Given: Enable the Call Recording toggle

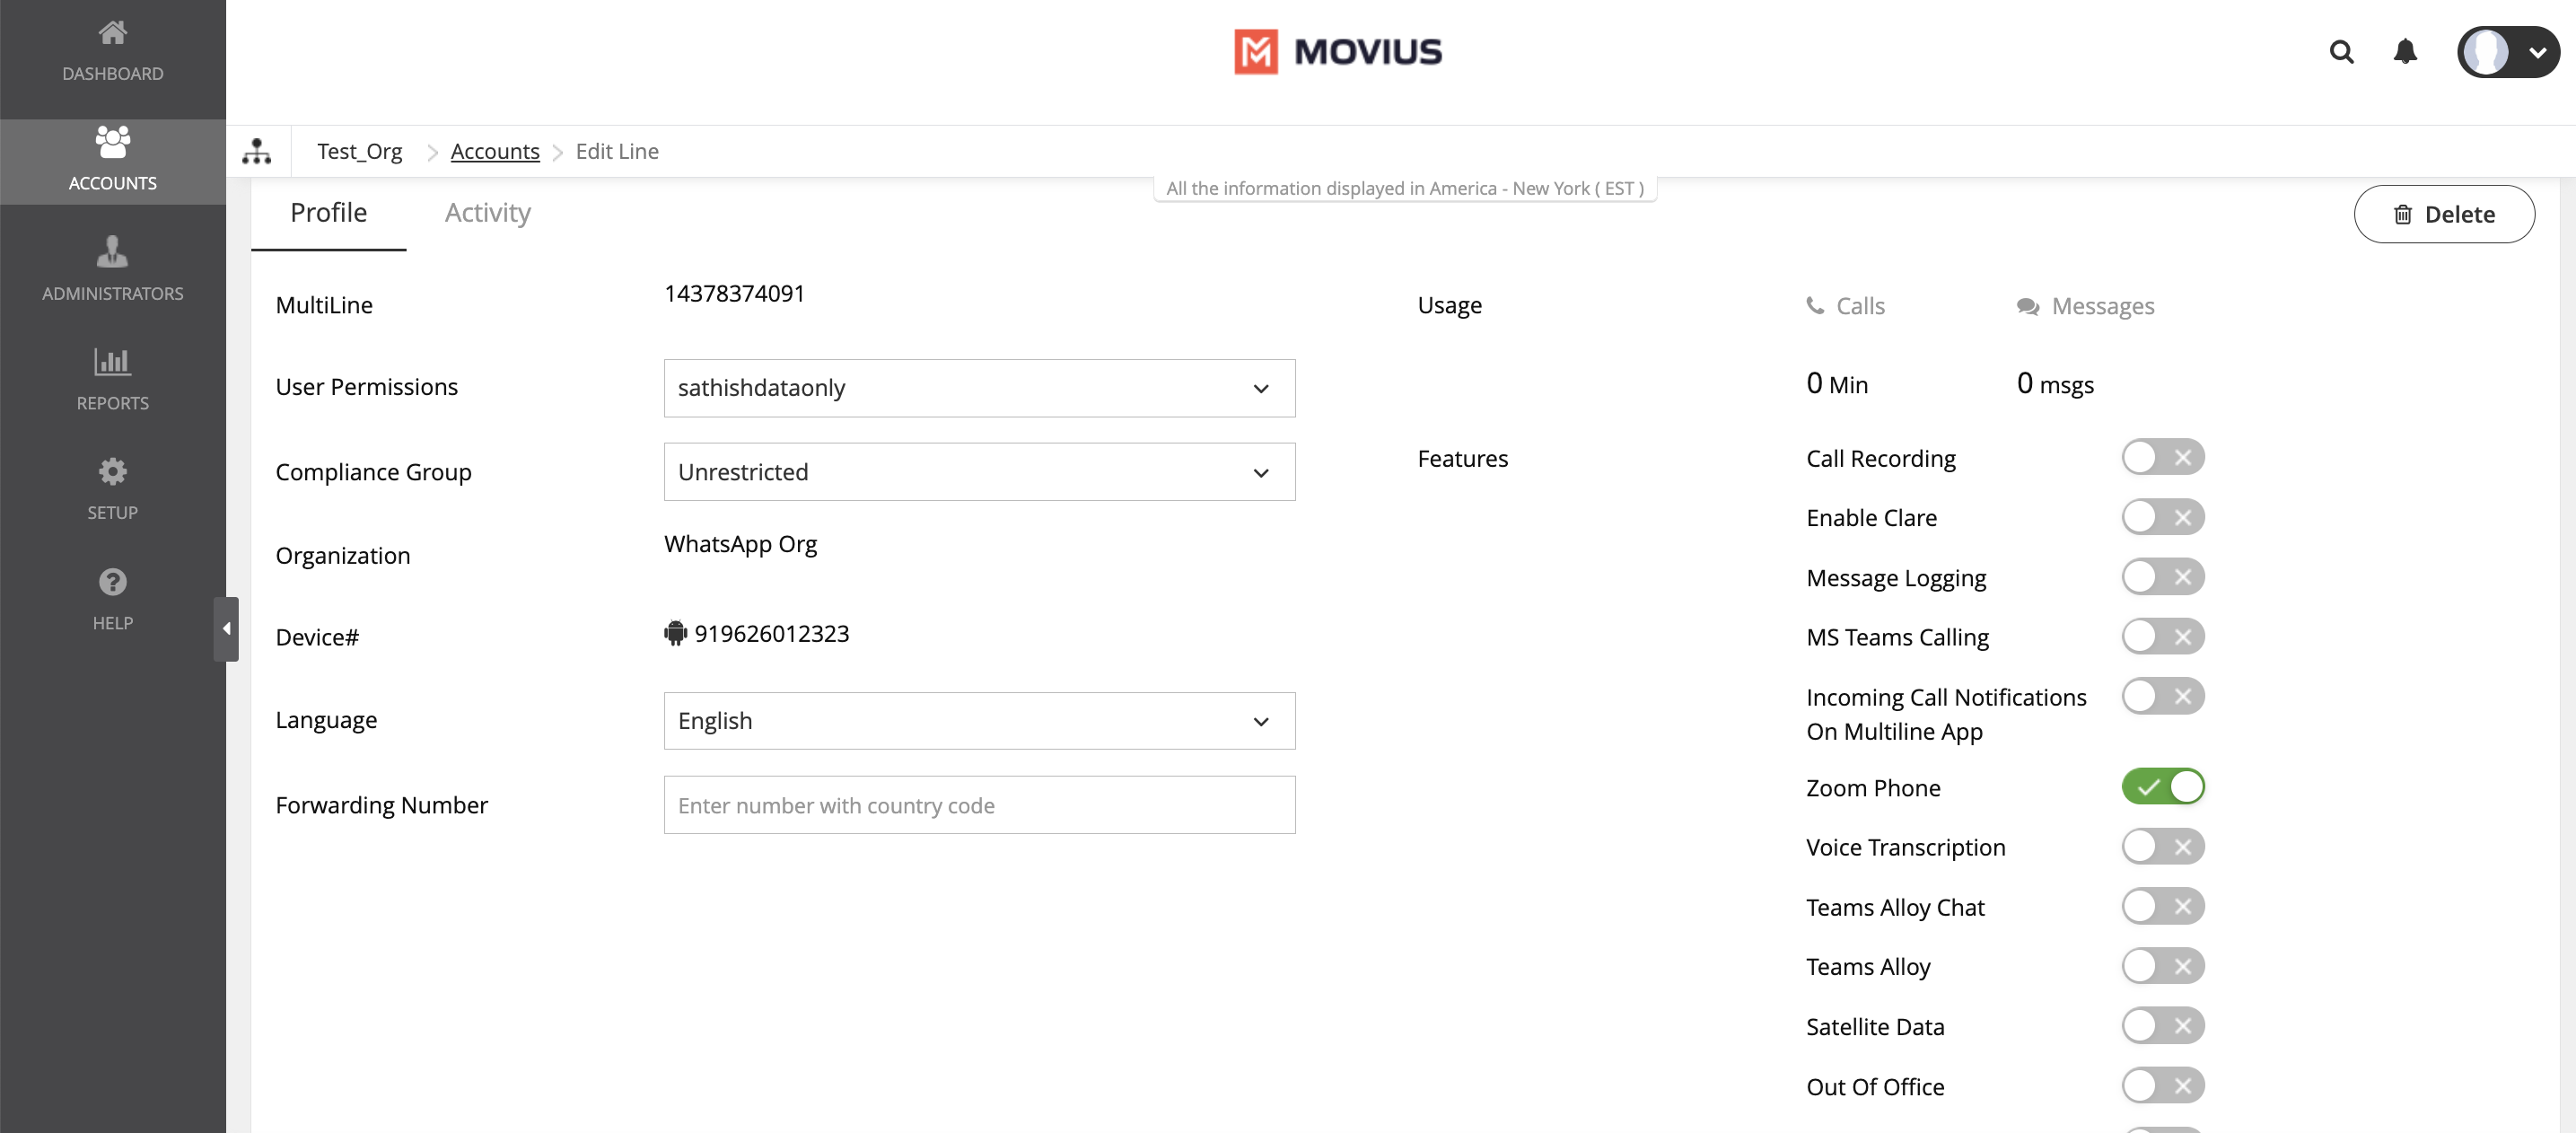Looking at the screenshot, I should coord(2162,458).
